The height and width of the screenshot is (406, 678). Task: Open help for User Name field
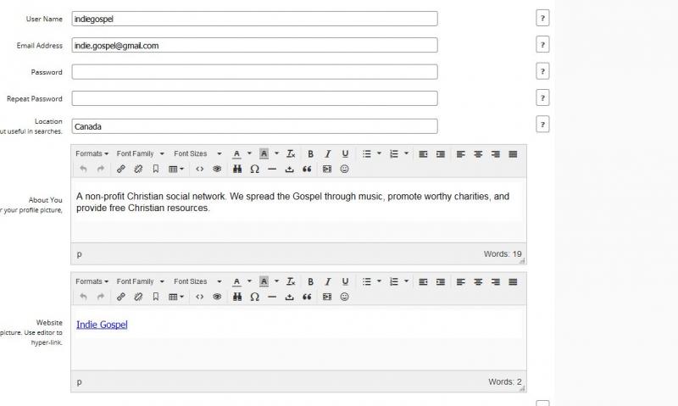[542, 18]
